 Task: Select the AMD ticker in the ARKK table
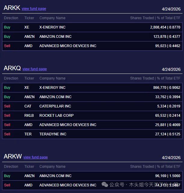coord(28,46)
